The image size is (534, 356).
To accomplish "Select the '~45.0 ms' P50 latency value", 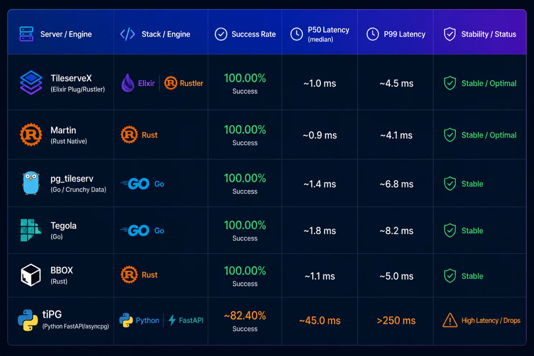I will point(320,320).
